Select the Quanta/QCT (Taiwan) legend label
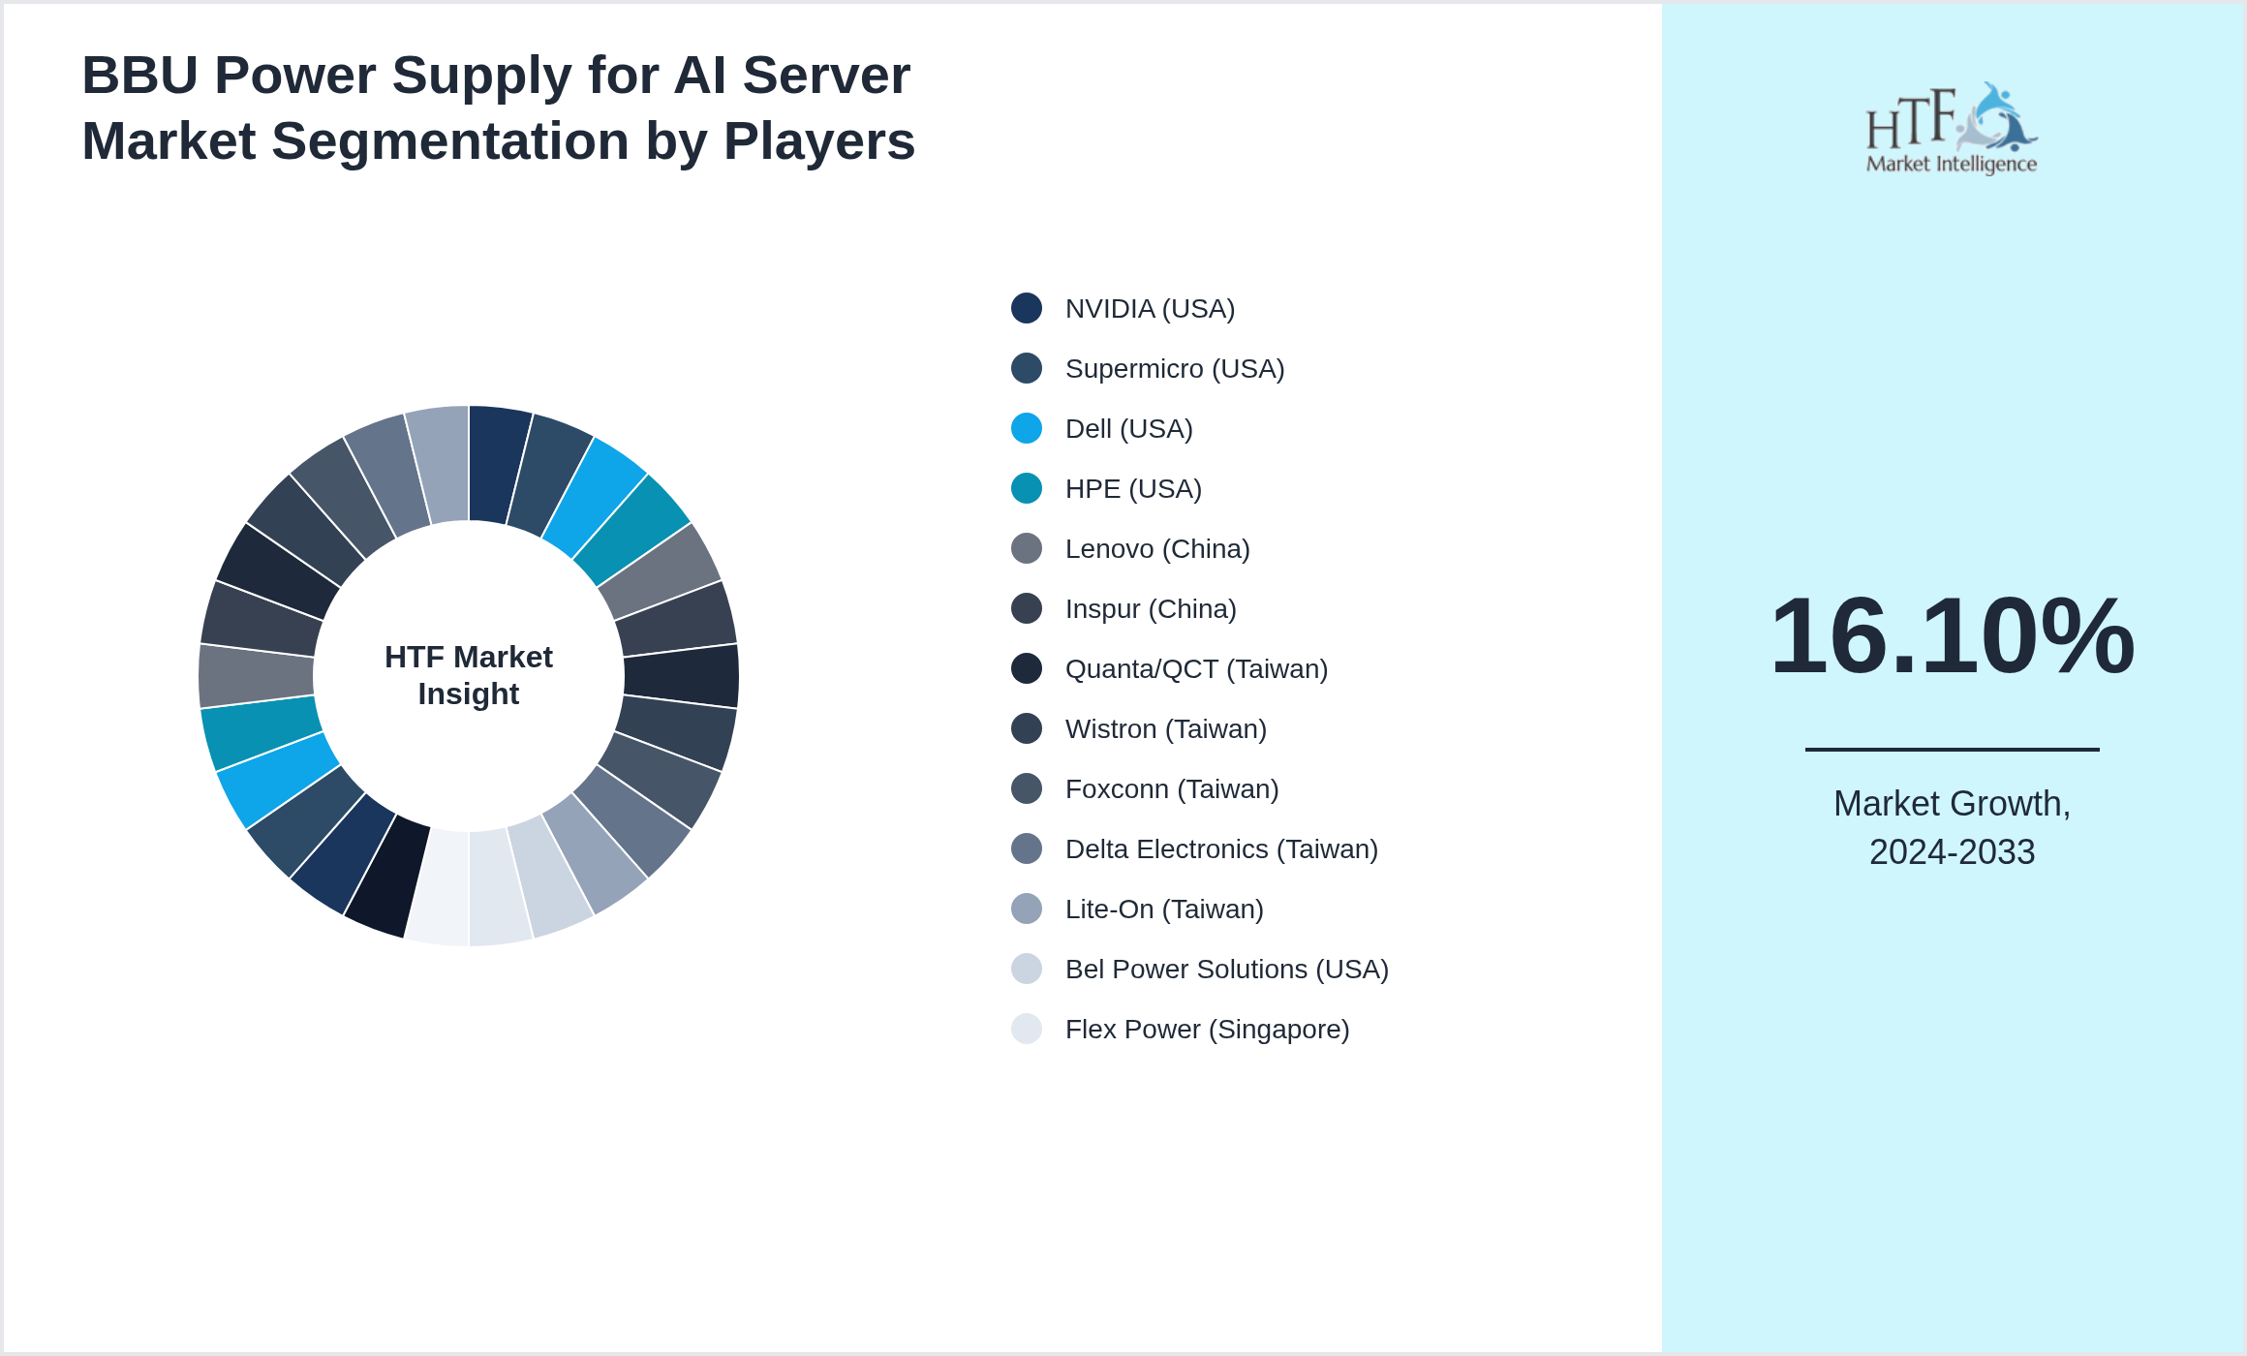2247x1356 pixels. 1196,669
